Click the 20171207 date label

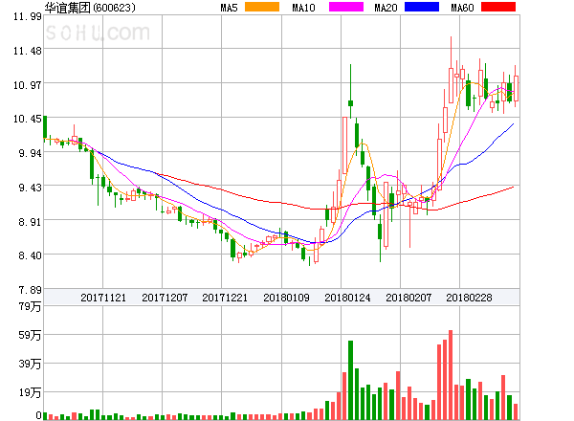pos(165,298)
